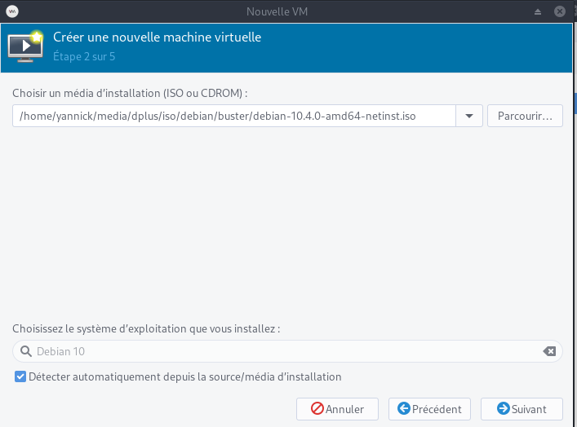This screenshot has height=427, width=577.
Task: Click the shade triangle button in title bar
Action: [x=538, y=11]
